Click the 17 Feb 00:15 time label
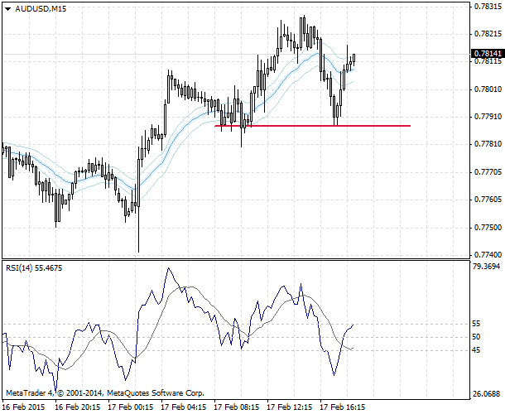This screenshot has height=414, width=505. tap(131, 407)
